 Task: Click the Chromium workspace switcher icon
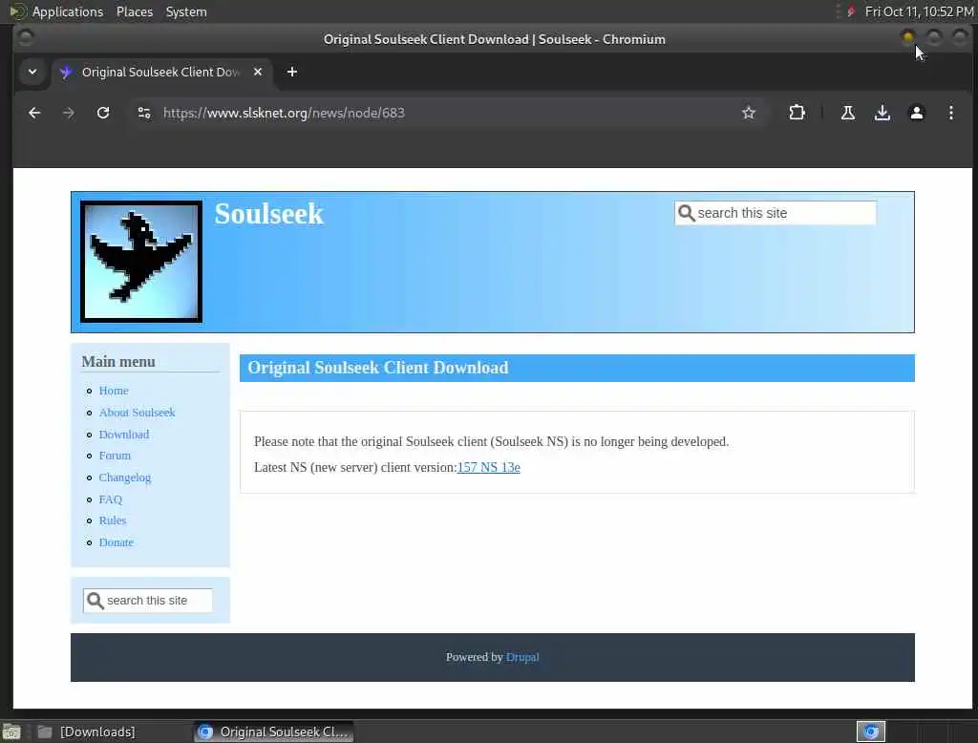[870, 732]
